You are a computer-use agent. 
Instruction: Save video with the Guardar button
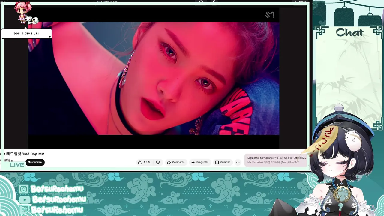click(x=223, y=162)
